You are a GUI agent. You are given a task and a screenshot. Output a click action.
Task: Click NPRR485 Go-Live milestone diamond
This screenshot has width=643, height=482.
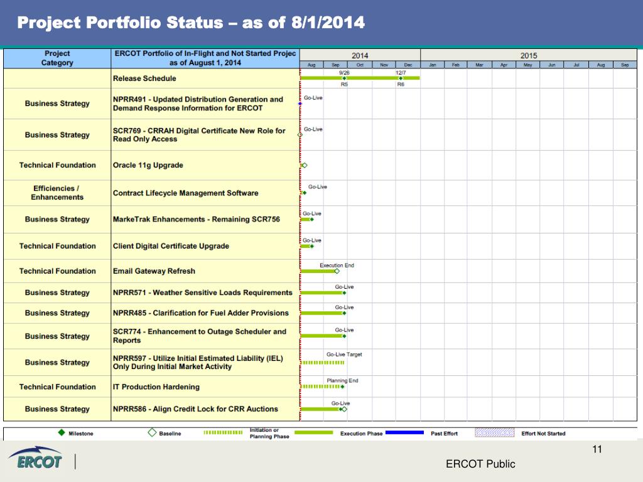(344, 313)
